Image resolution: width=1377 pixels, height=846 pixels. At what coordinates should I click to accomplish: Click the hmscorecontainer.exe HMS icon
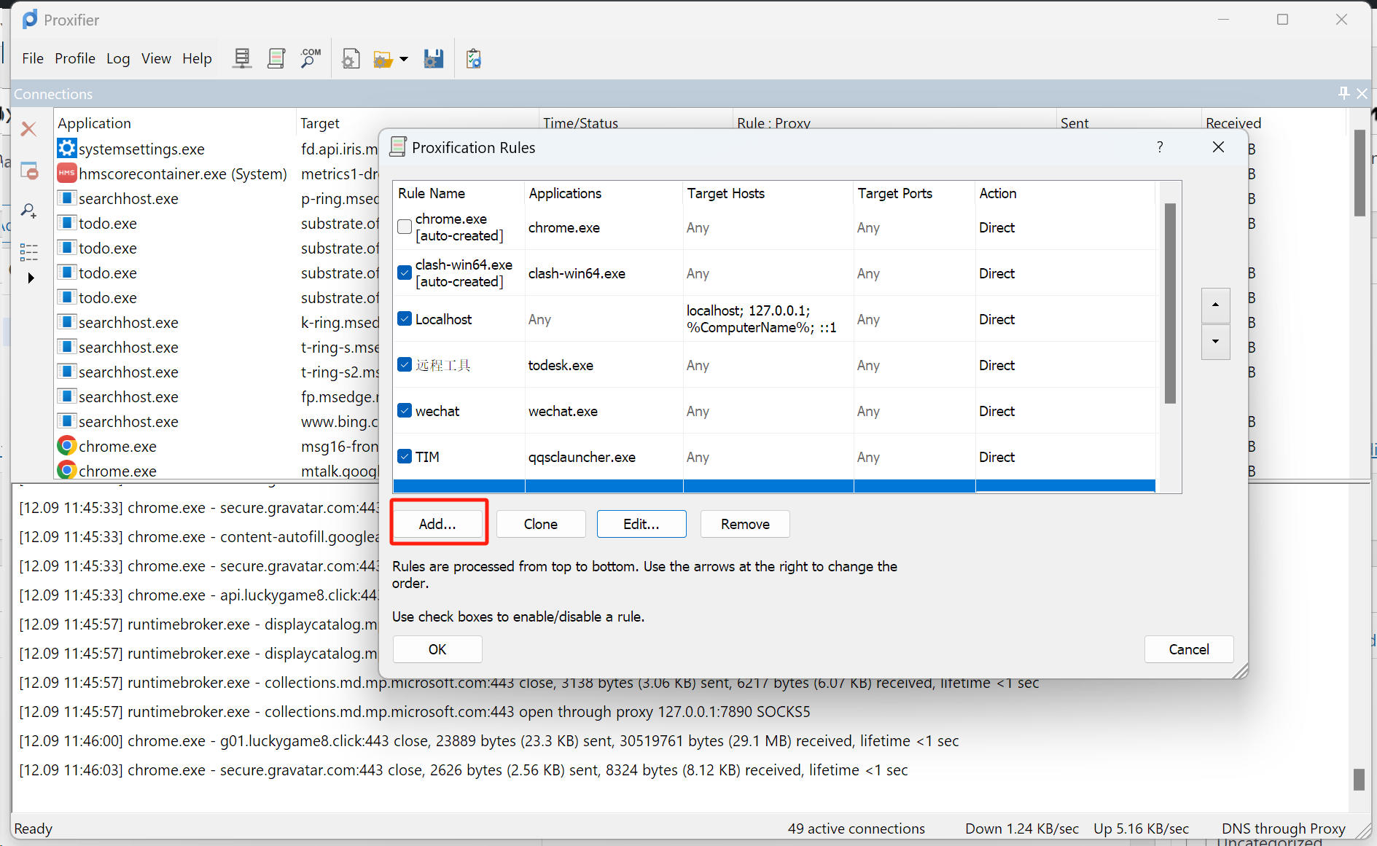tap(67, 173)
